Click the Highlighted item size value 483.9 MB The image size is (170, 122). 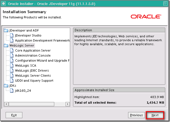(157, 97)
